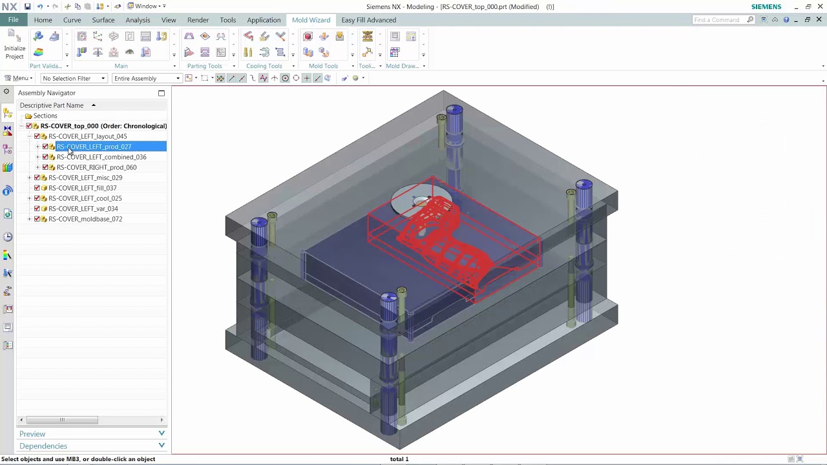Click the Workpiece red cube icon in Mold Tools

tap(308, 37)
